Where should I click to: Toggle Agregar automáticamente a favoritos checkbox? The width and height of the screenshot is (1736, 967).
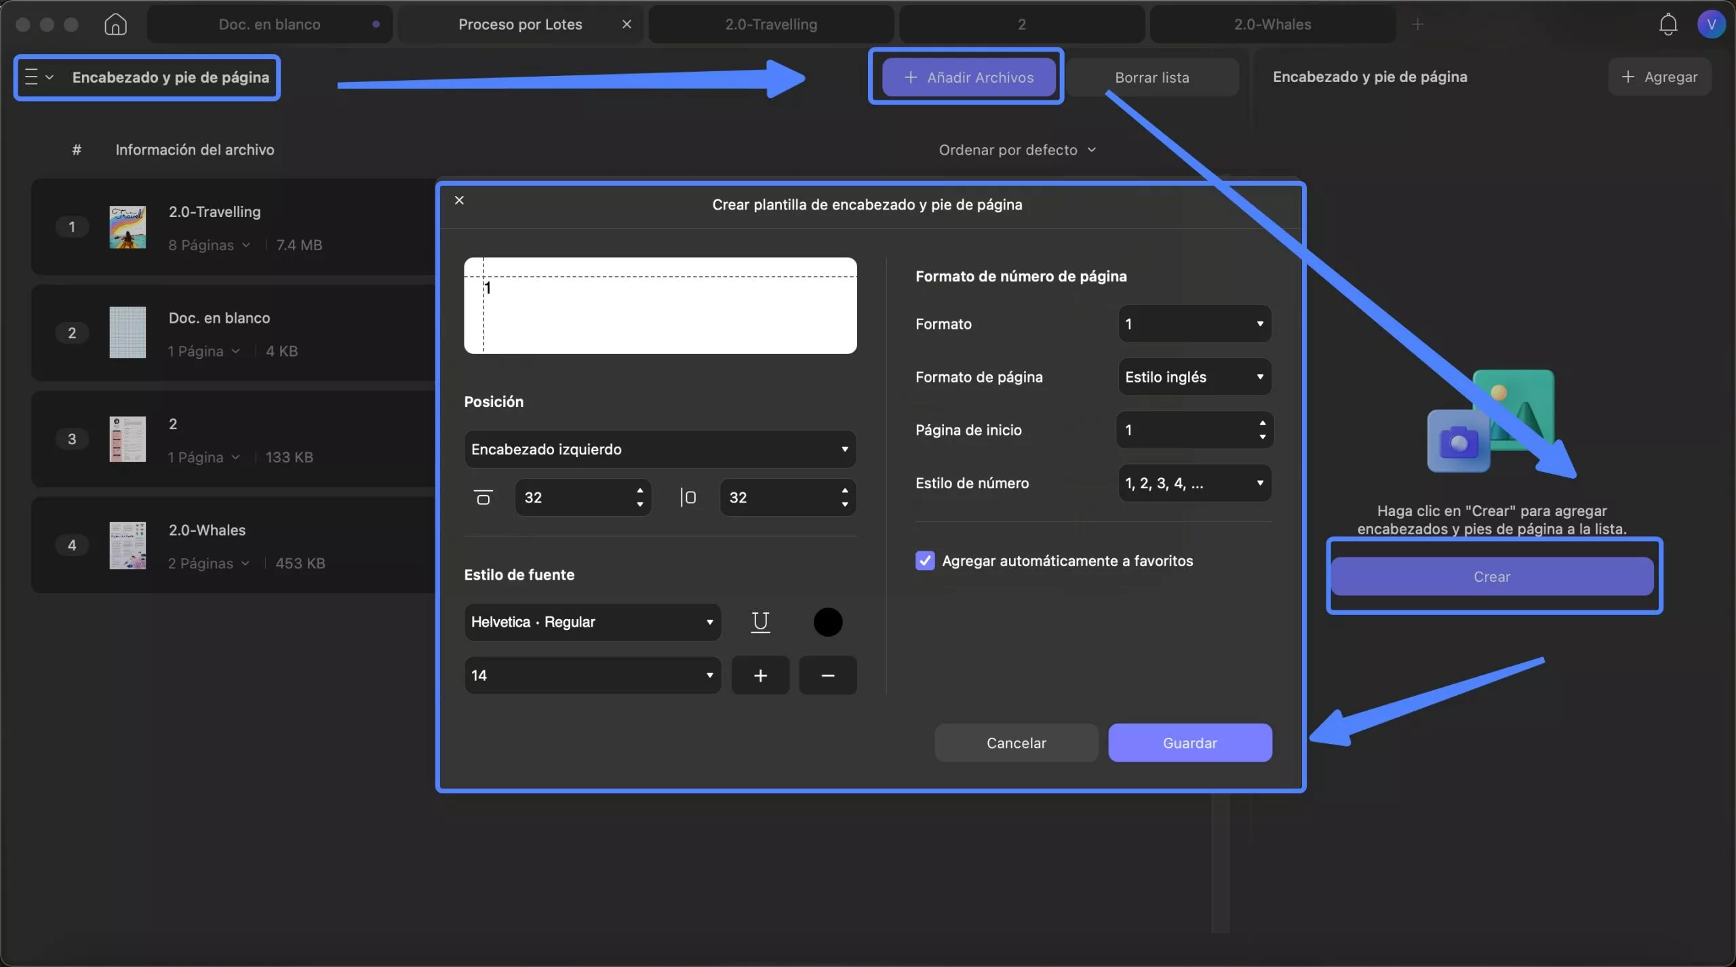coord(924,561)
